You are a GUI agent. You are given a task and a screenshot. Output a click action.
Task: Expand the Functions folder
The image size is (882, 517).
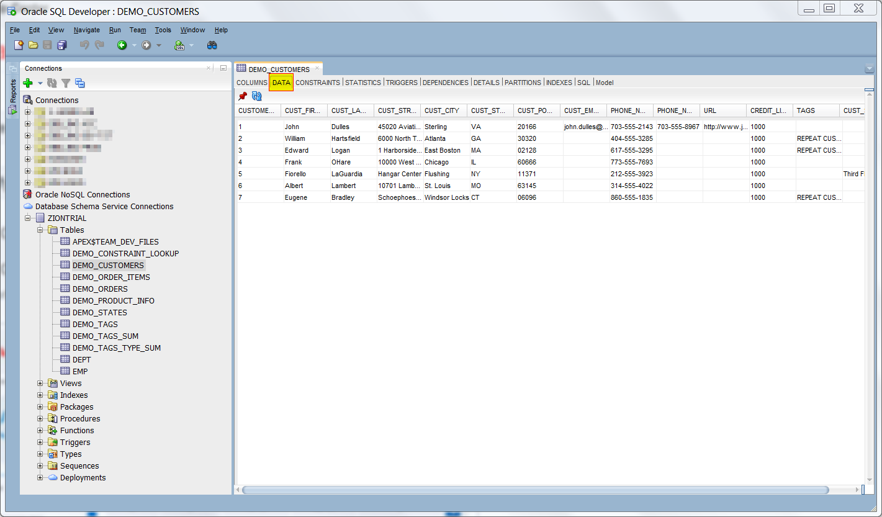click(x=40, y=431)
